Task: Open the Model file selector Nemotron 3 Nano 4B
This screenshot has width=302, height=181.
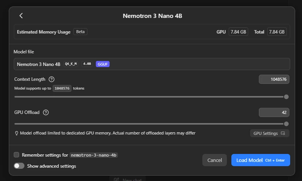Action: tap(152, 64)
